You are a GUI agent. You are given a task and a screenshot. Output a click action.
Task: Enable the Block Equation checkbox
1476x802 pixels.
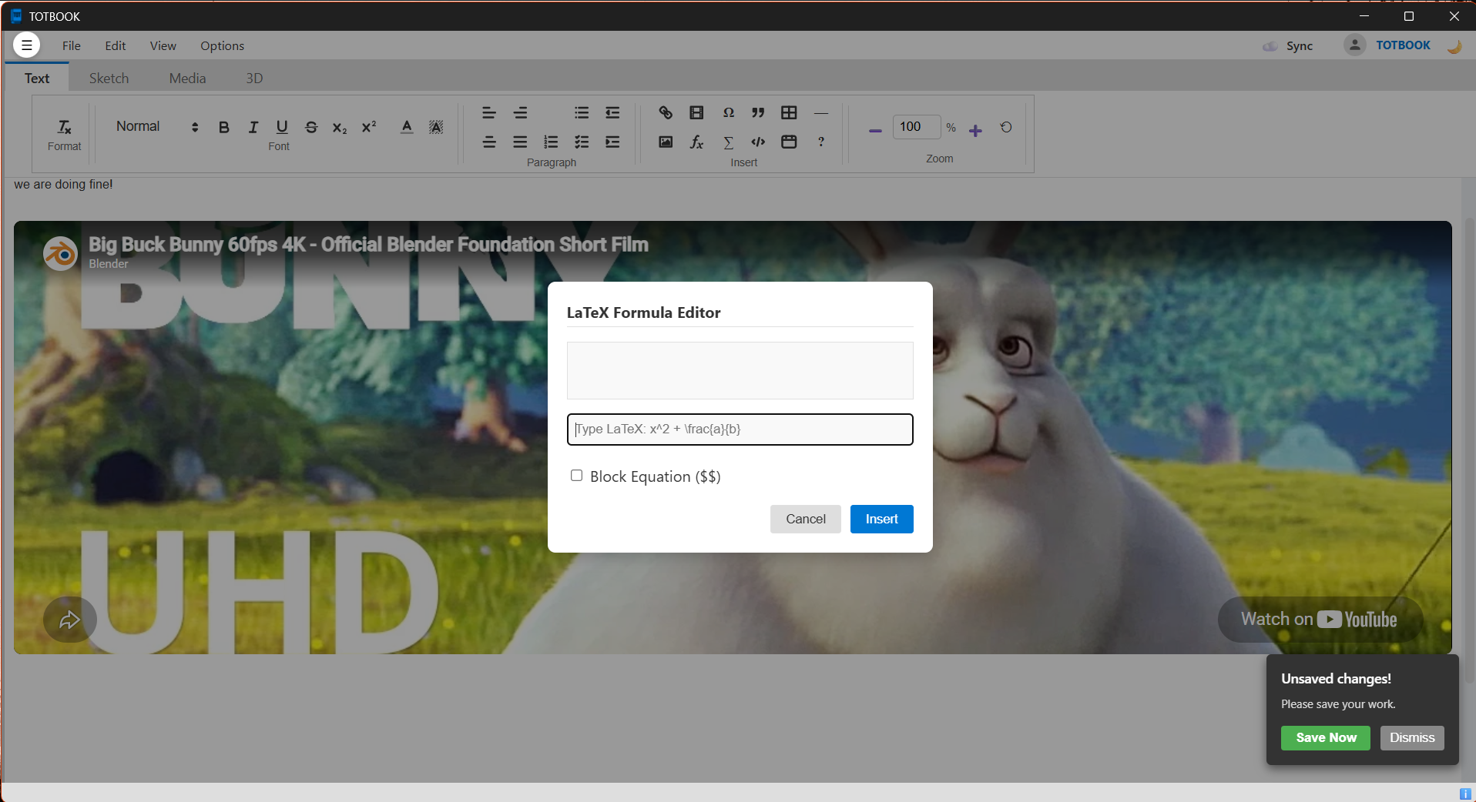point(576,476)
